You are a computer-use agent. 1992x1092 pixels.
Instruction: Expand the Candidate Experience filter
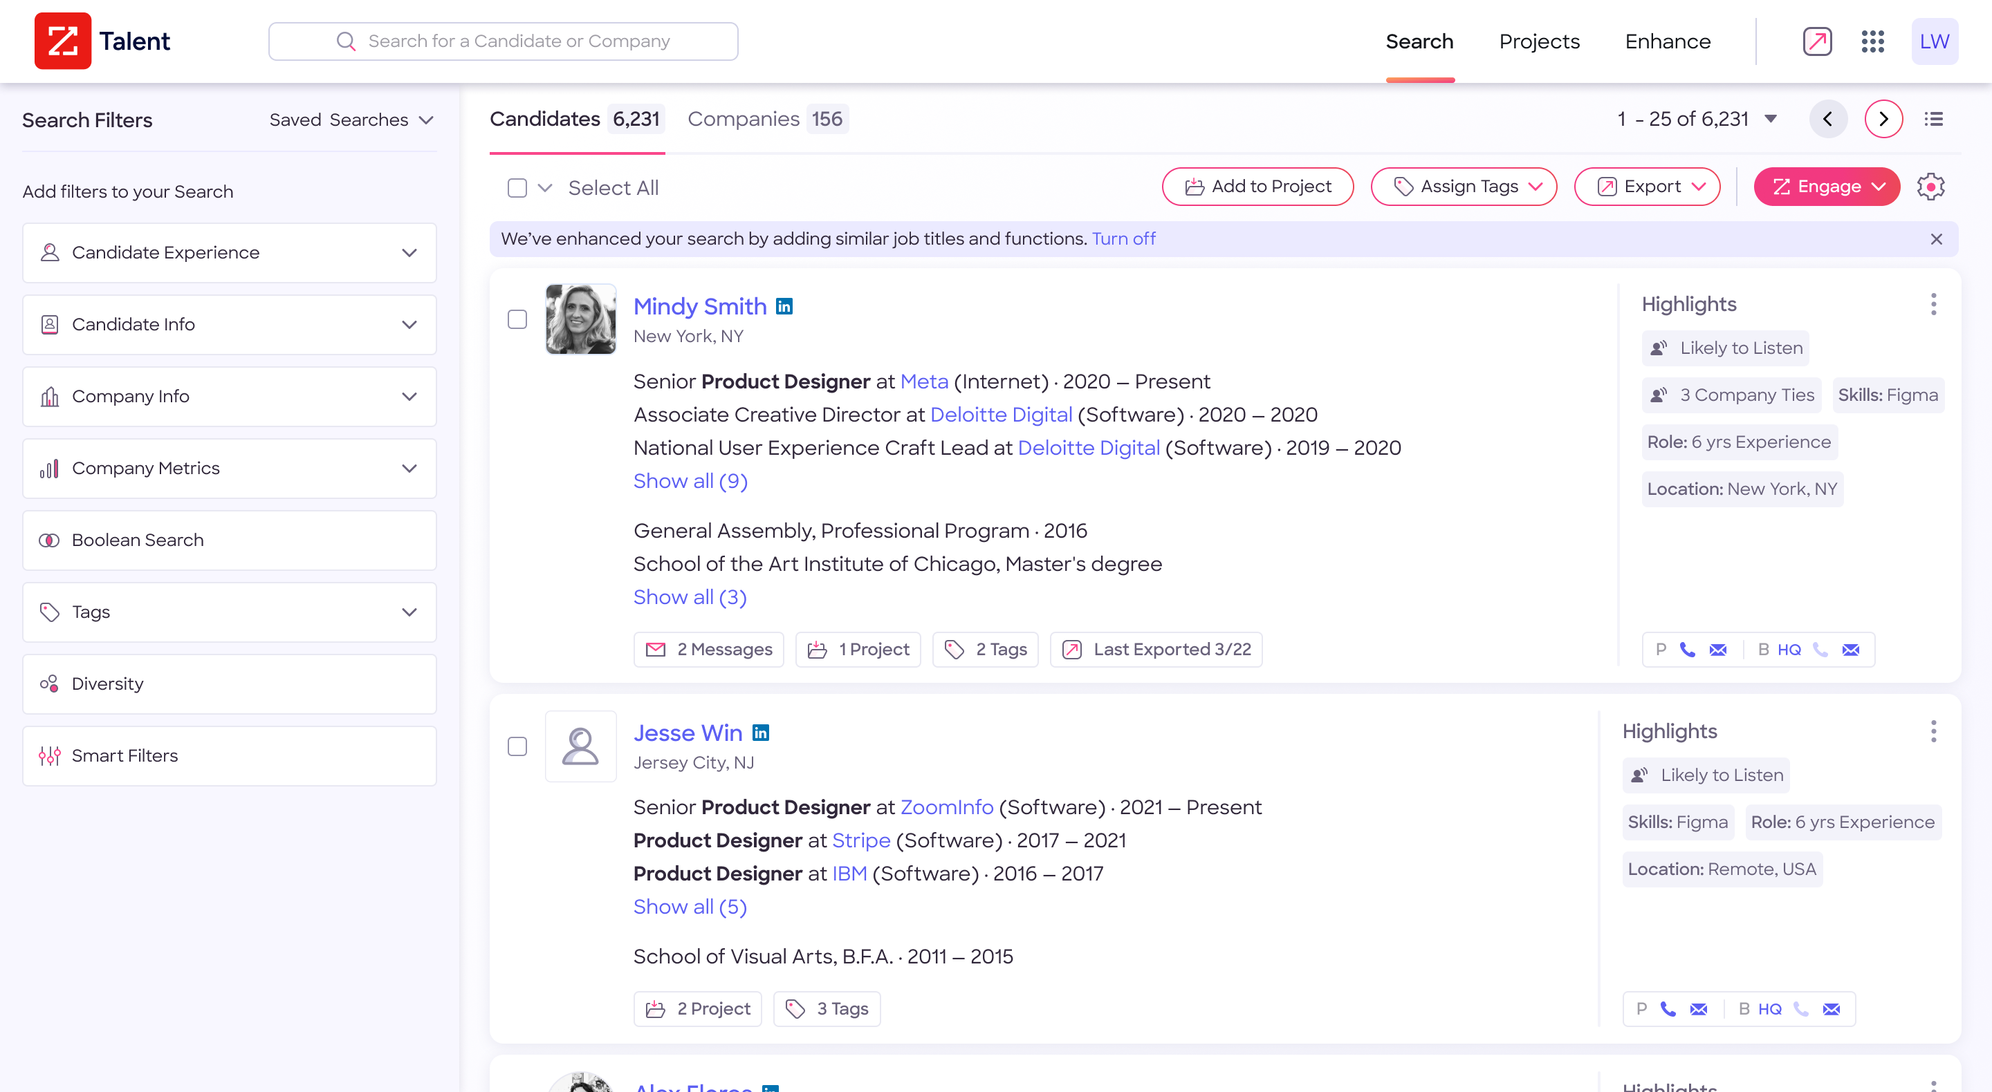tap(229, 253)
